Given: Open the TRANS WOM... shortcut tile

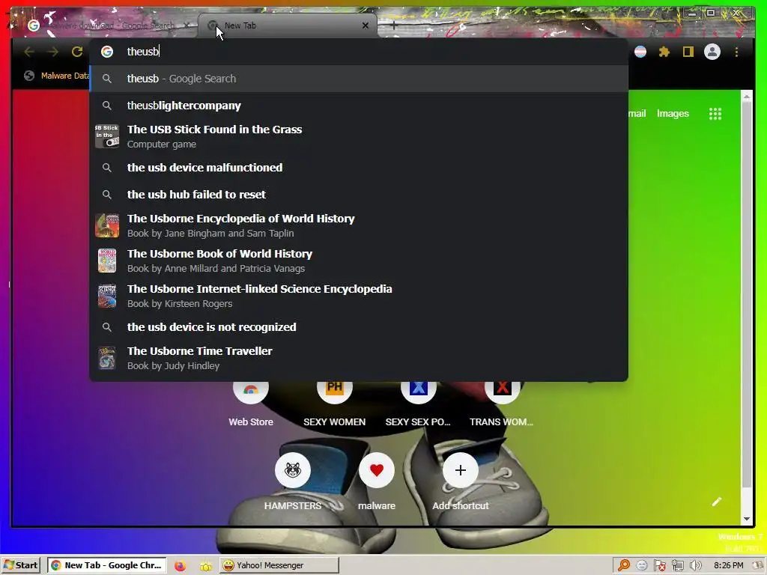Looking at the screenshot, I should coord(502,402).
